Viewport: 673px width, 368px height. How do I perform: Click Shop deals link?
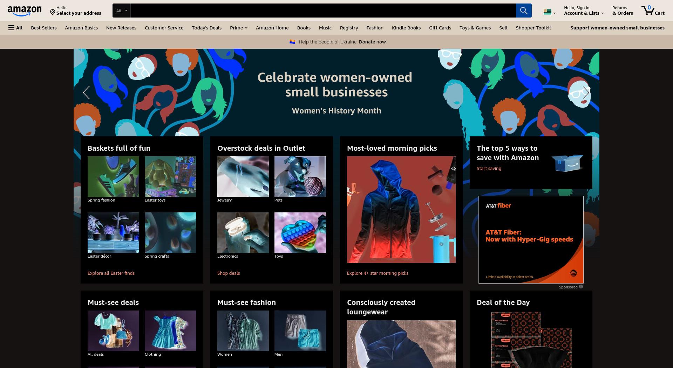pyautogui.click(x=229, y=273)
